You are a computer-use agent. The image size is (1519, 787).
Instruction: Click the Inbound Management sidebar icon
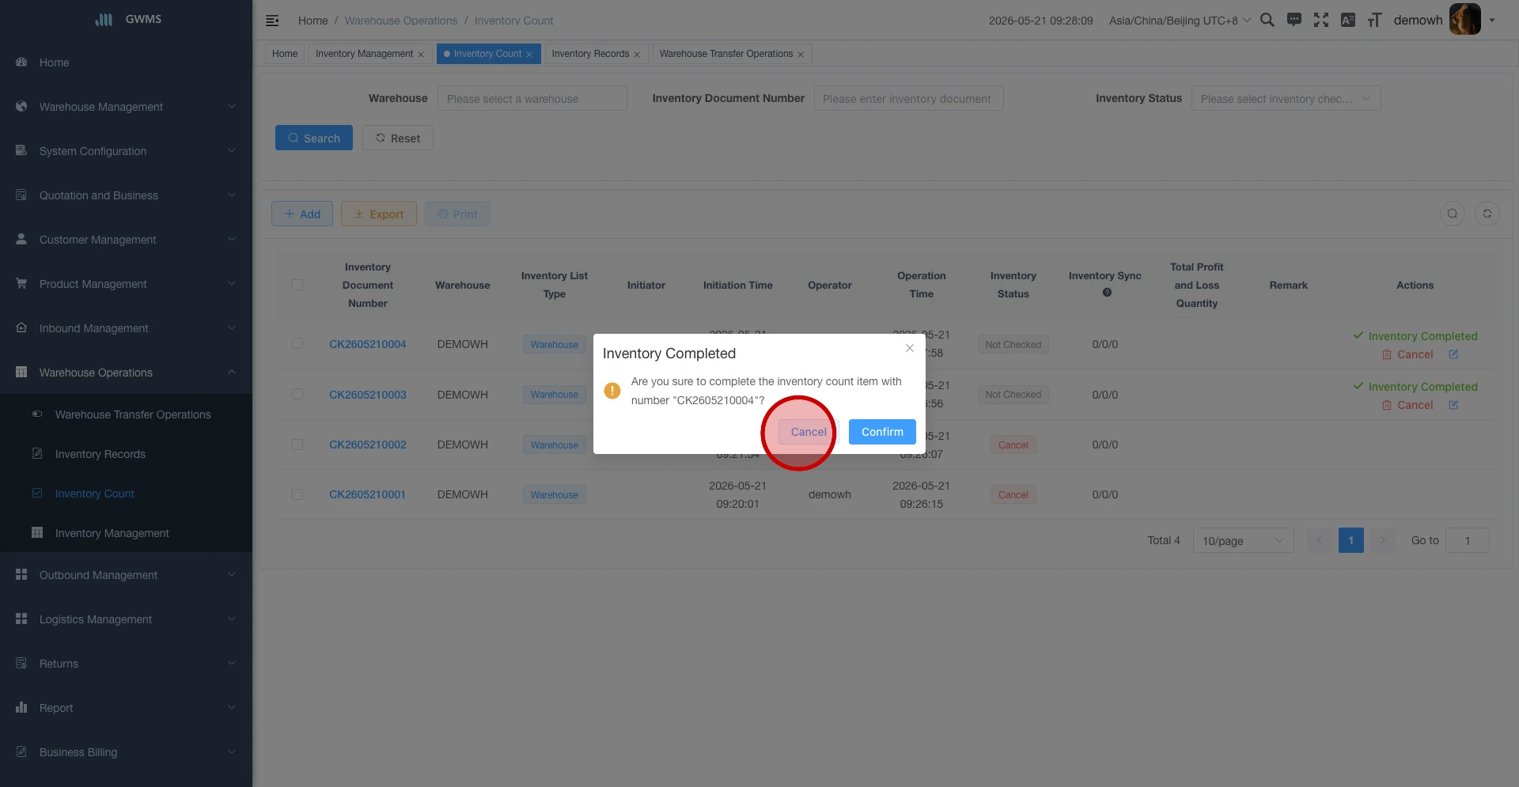(x=21, y=328)
